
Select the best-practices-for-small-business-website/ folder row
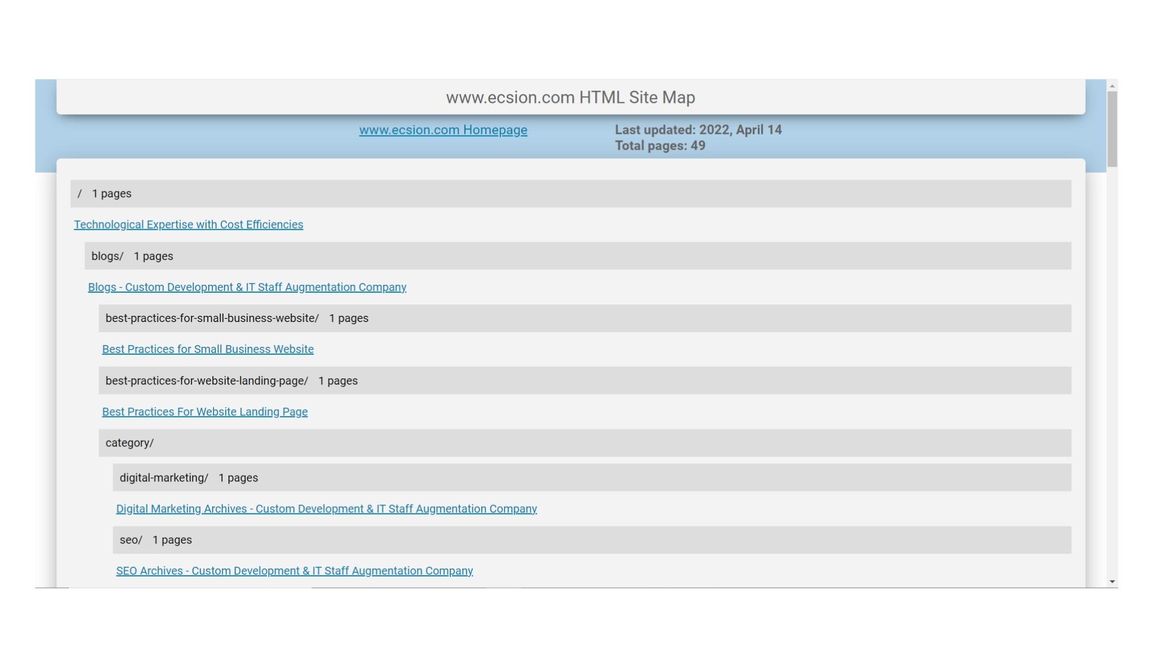tap(585, 319)
